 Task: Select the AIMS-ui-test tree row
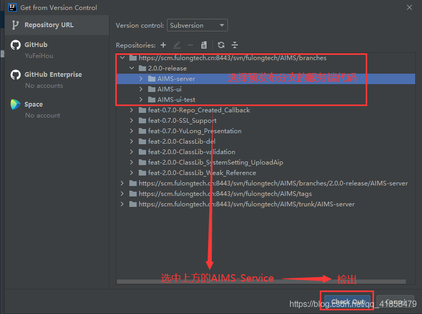point(266,99)
